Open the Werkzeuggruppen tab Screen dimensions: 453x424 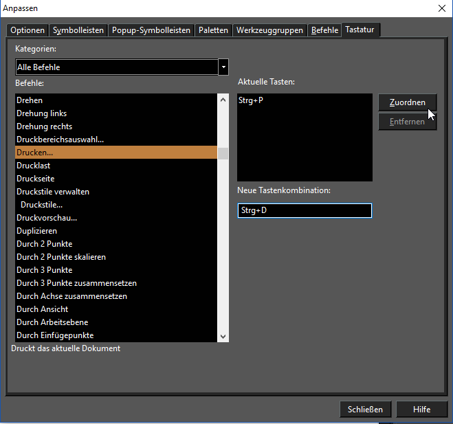tap(269, 30)
